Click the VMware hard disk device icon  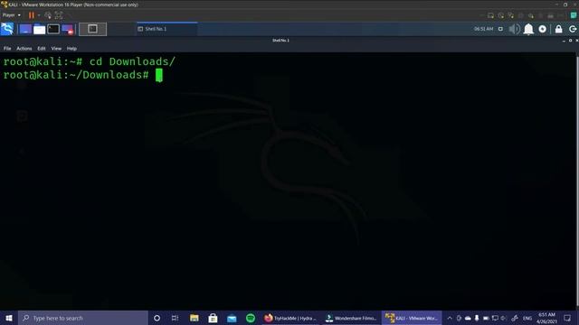pos(490,15)
